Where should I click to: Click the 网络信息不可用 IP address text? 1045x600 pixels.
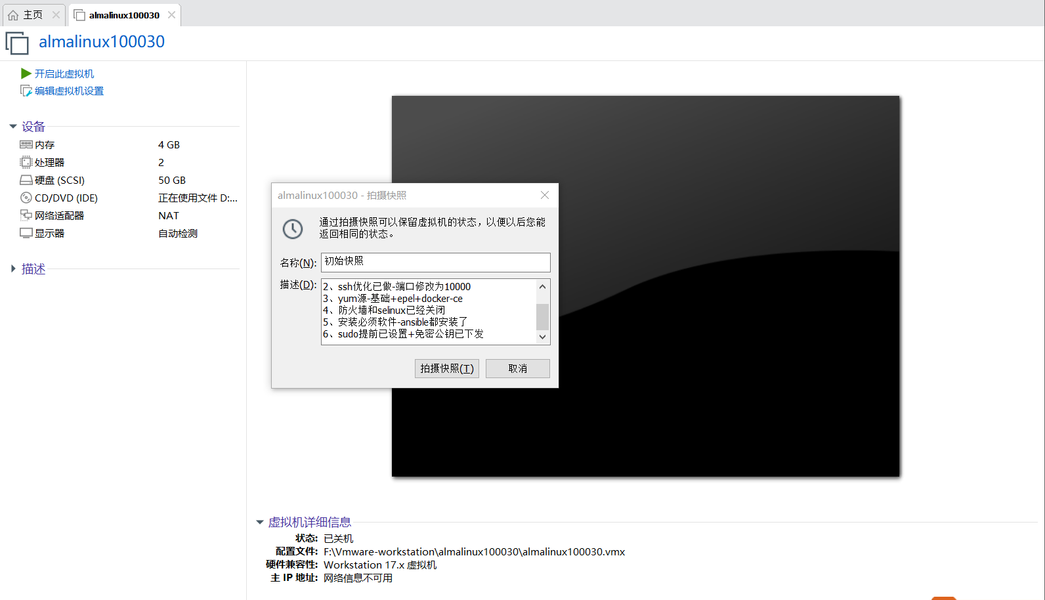click(x=358, y=578)
